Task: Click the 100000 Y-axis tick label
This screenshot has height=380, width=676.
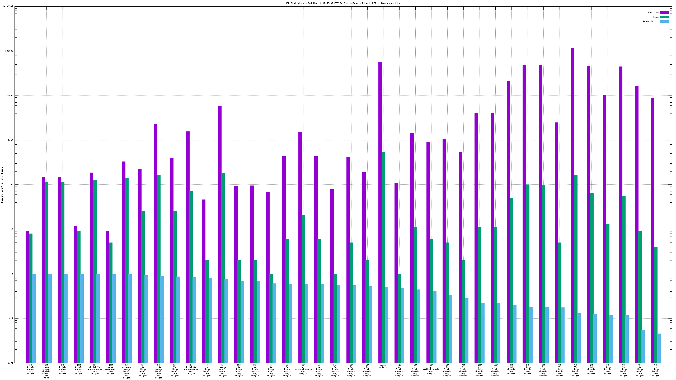Action: [9, 51]
